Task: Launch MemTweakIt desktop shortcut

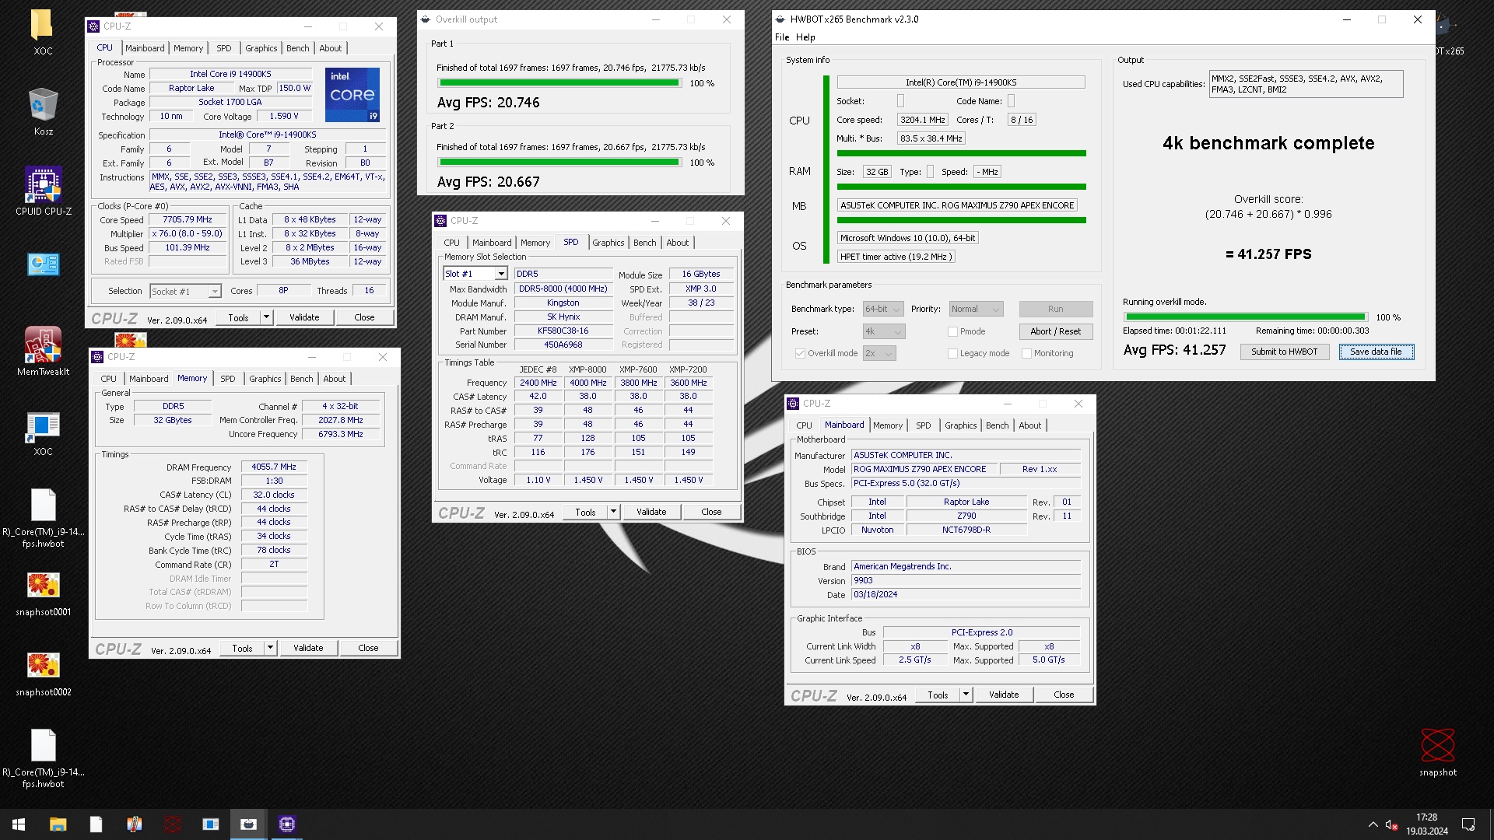Action: tap(43, 345)
